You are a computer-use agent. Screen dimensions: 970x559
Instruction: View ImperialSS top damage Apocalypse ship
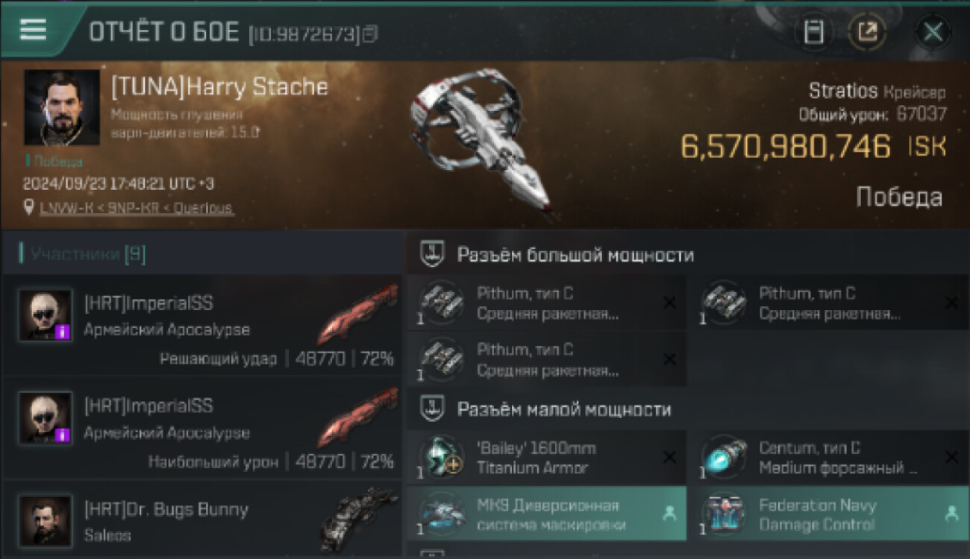(357, 419)
